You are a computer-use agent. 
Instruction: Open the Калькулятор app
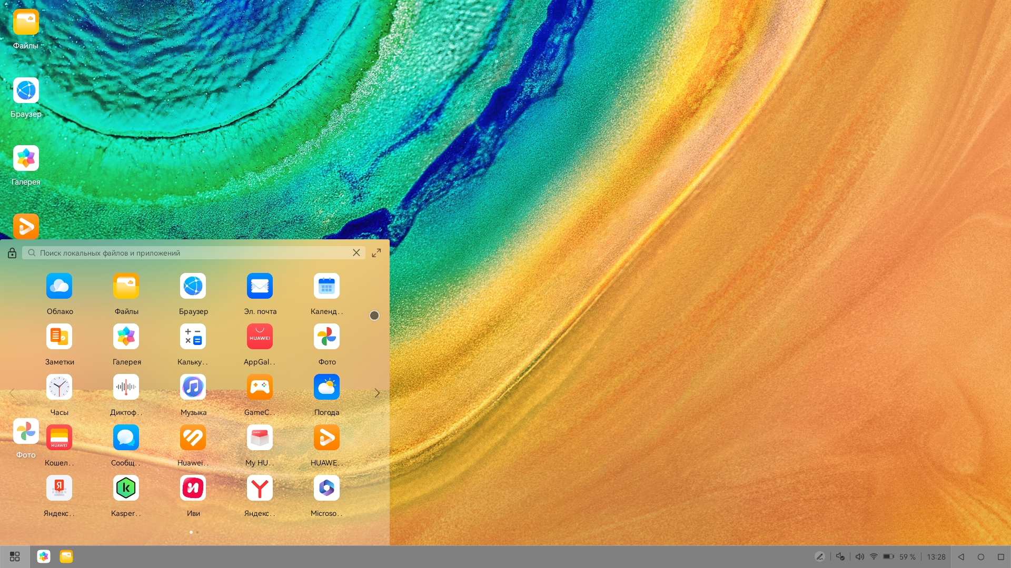pyautogui.click(x=193, y=337)
